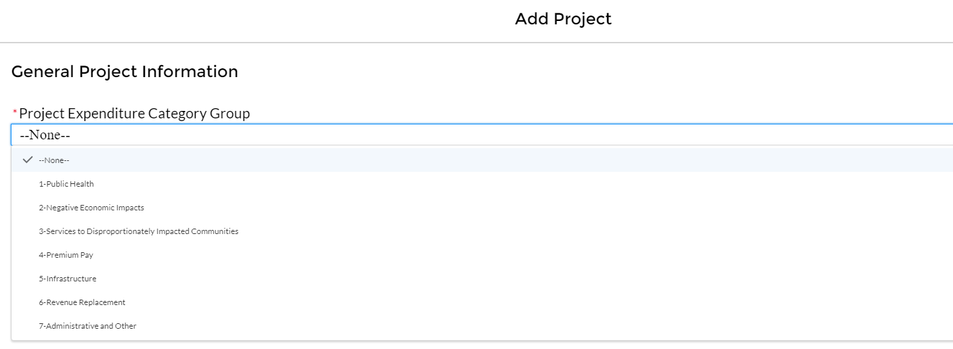The image size is (953, 349).
Task: Pick 3-Services to Disproportionately Impacted Communities
Action: coord(138,231)
